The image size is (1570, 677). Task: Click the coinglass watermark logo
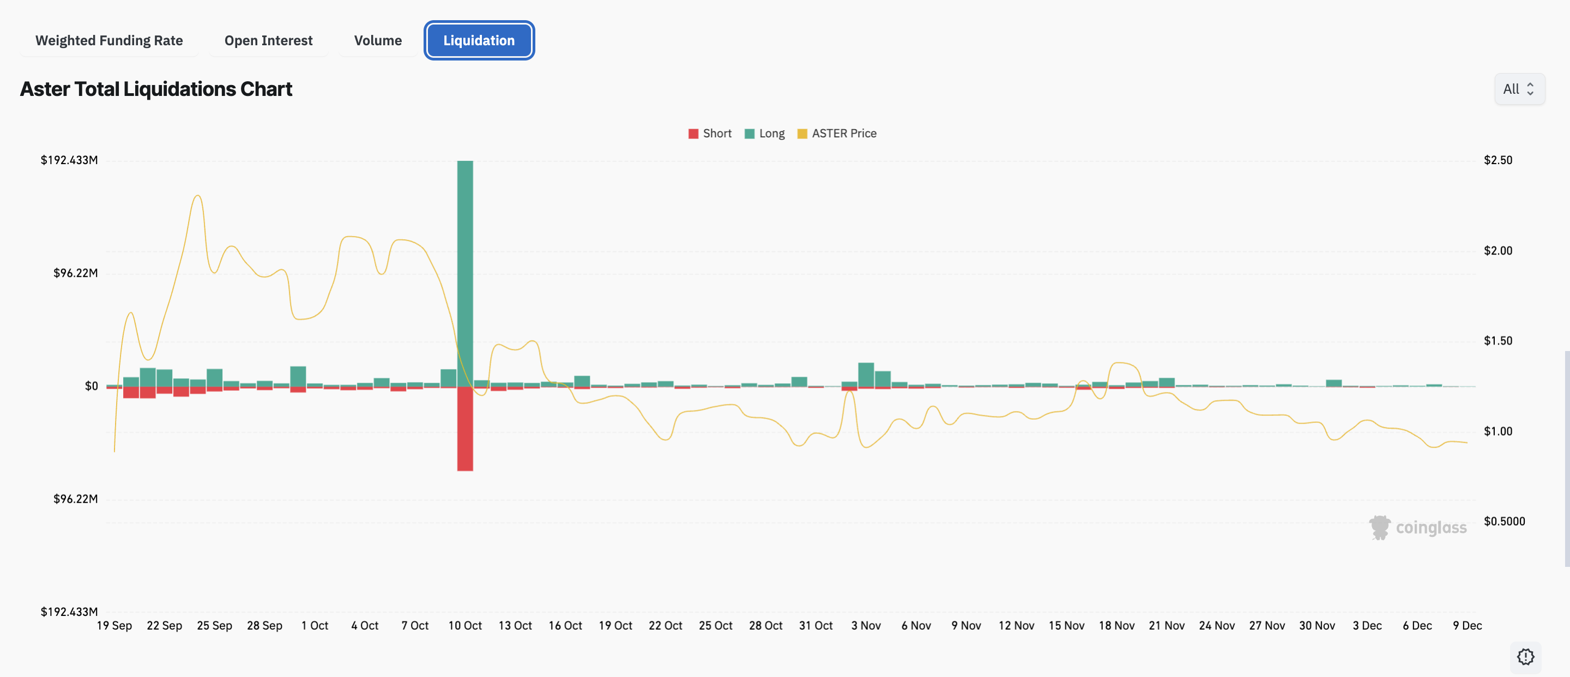(1417, 527)
